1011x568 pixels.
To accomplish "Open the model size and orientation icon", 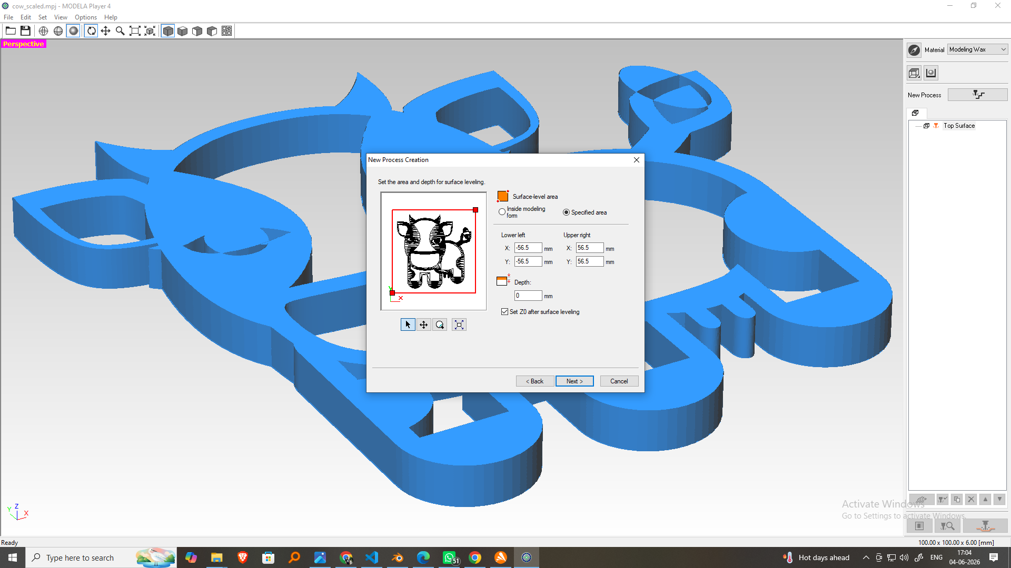I will [915, 73].
